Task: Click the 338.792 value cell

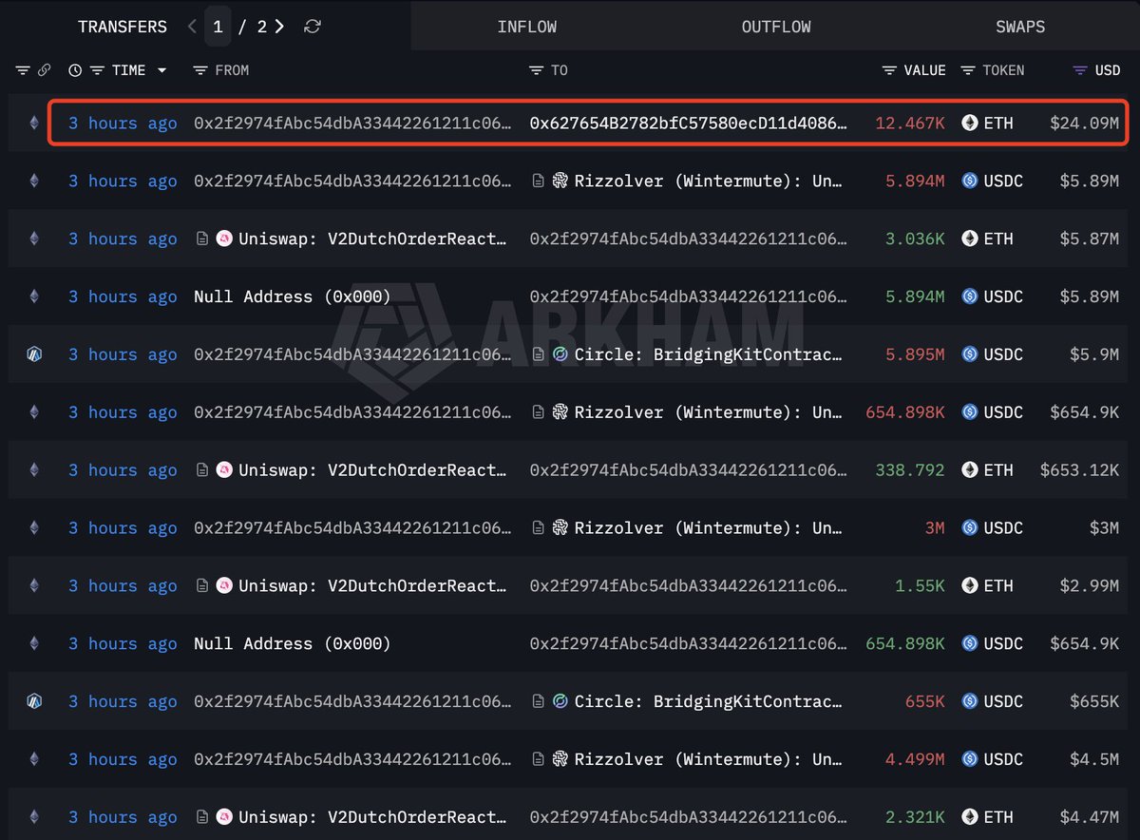Action: 910,469
